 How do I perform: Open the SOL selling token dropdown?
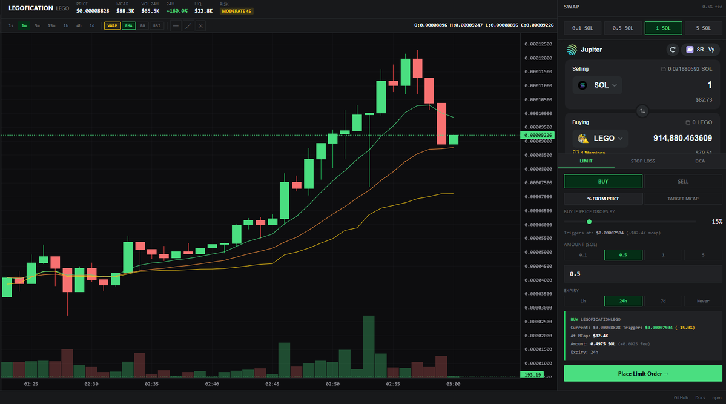[x=597, y=85]
